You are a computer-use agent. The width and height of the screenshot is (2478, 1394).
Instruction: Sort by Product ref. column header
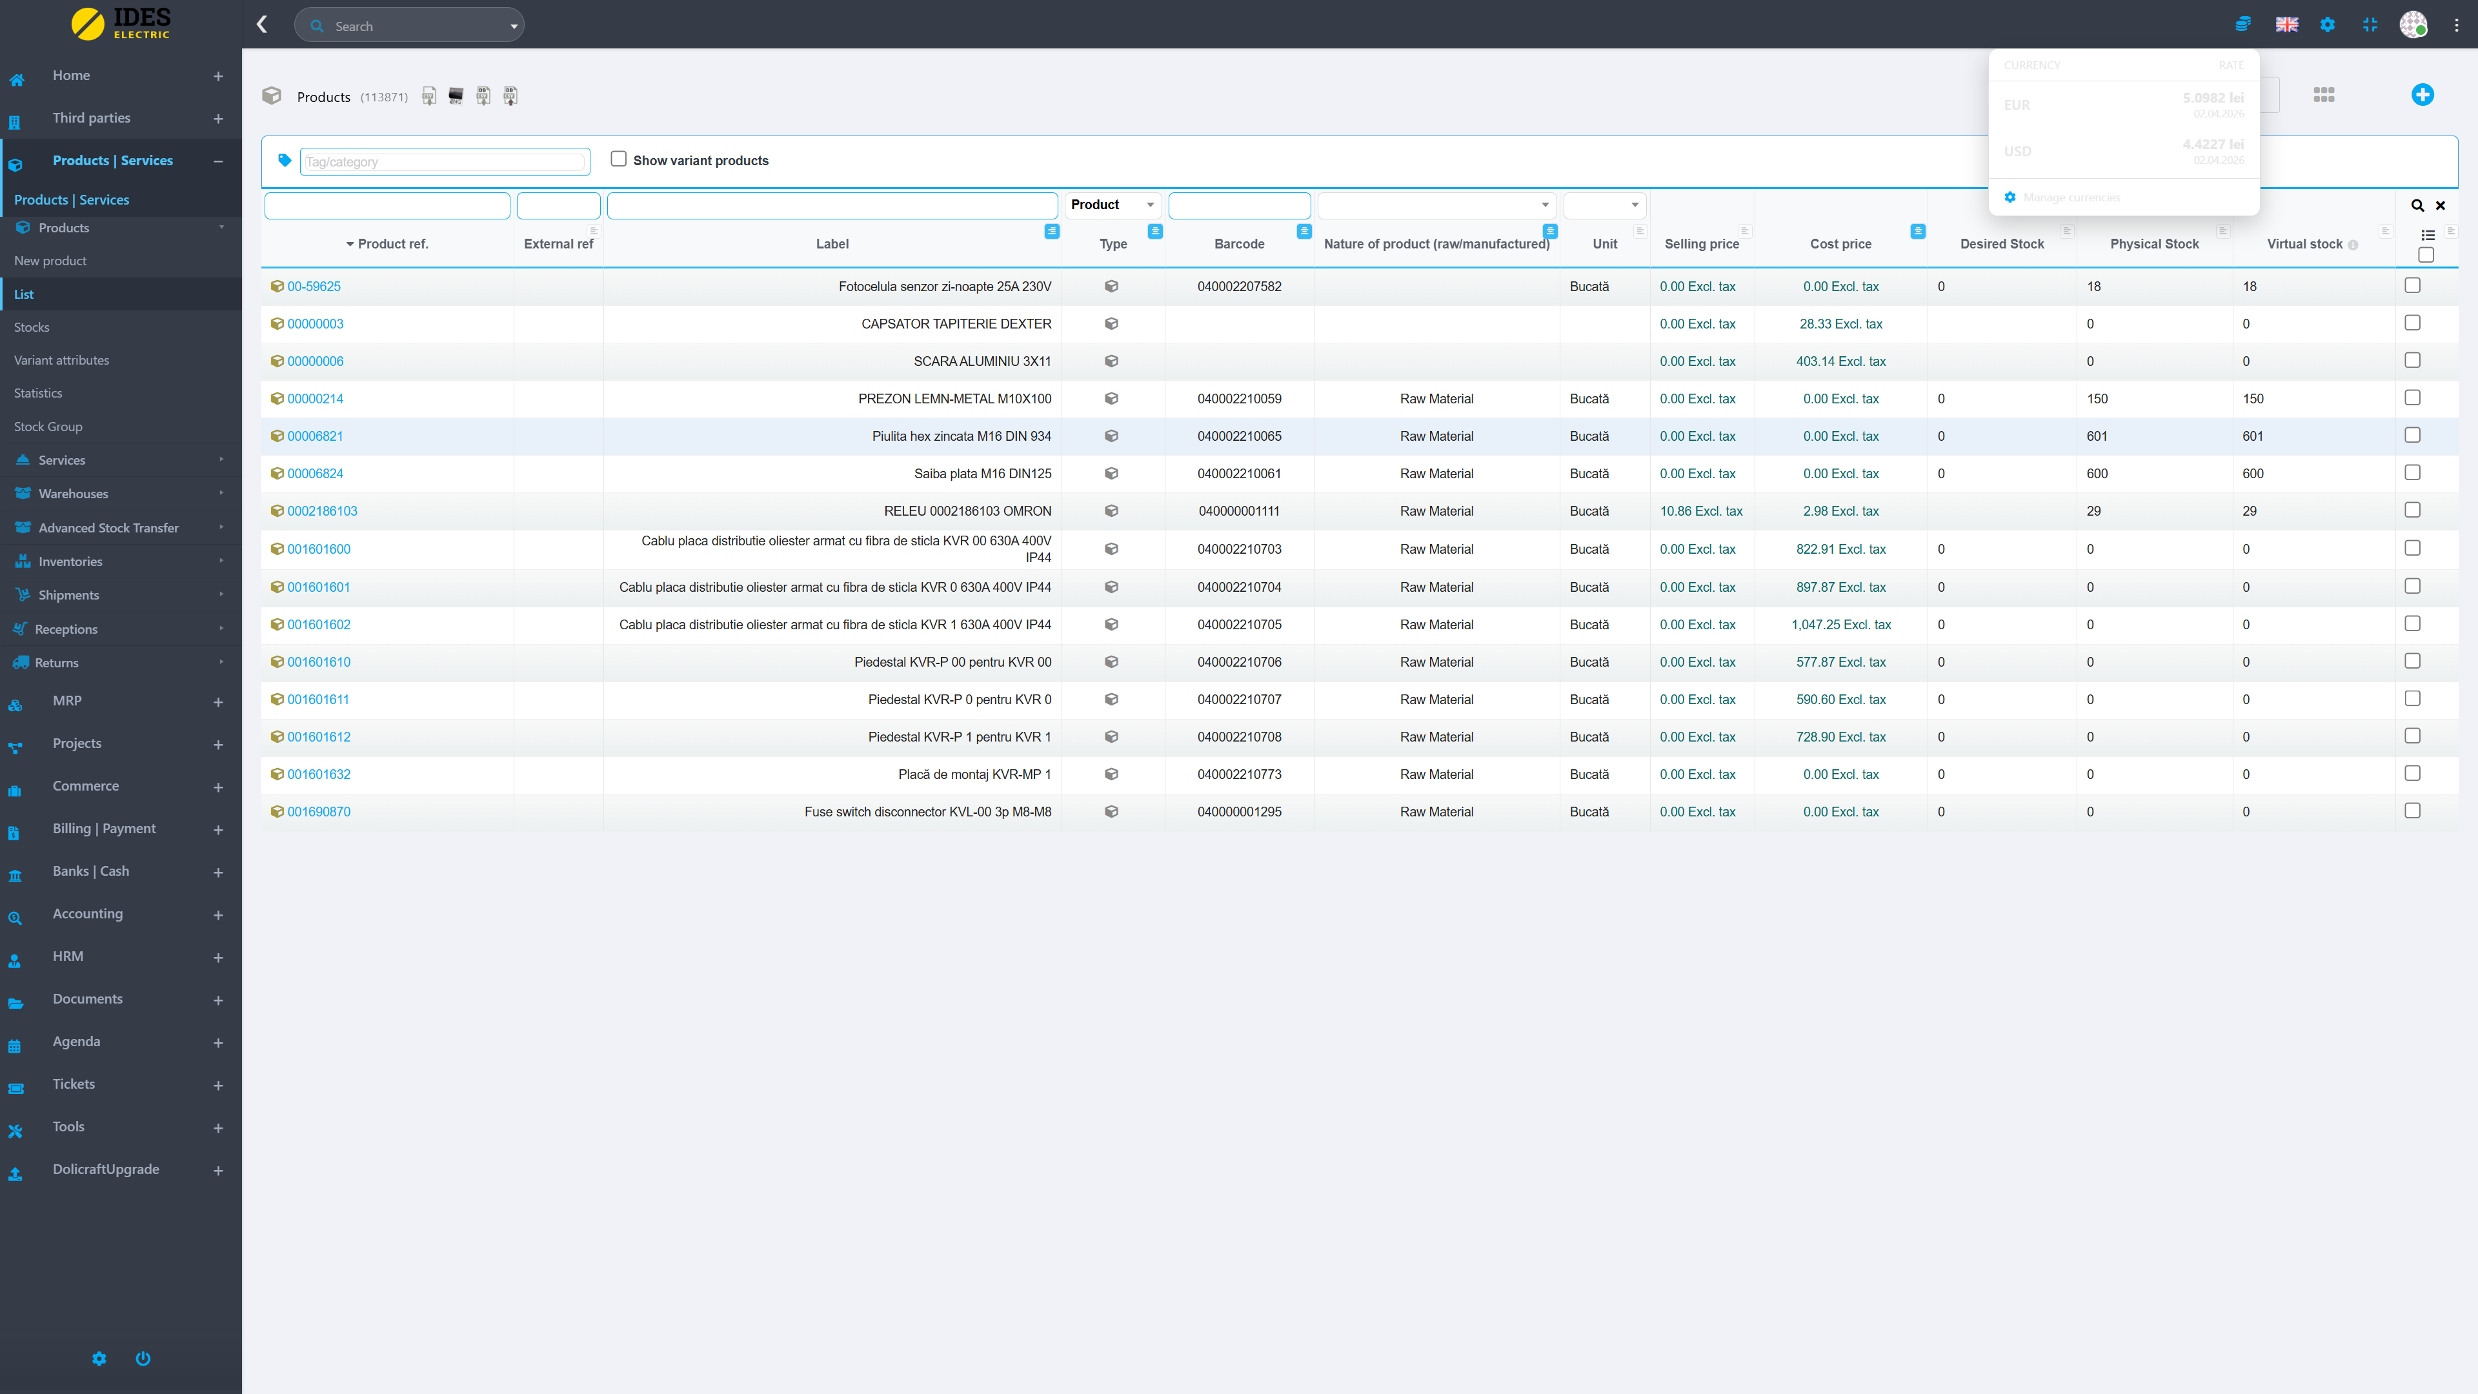click(x=392, y=243)
